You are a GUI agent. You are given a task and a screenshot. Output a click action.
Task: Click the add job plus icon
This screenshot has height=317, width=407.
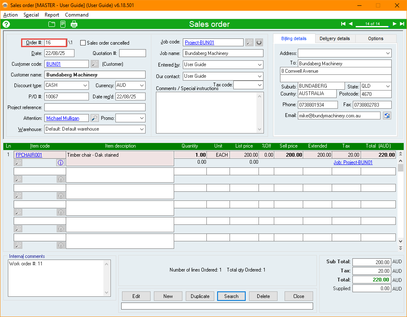pos(259,42)
